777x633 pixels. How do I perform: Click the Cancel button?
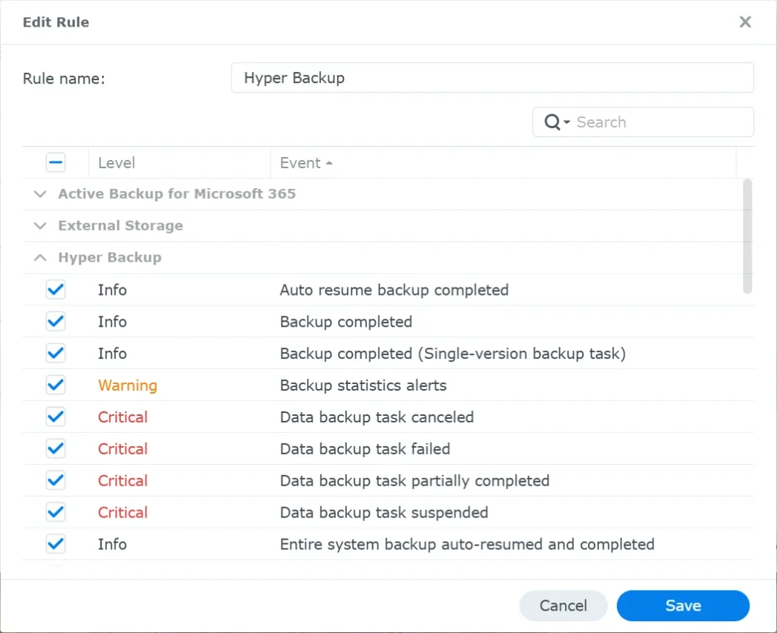click(563, 606)
